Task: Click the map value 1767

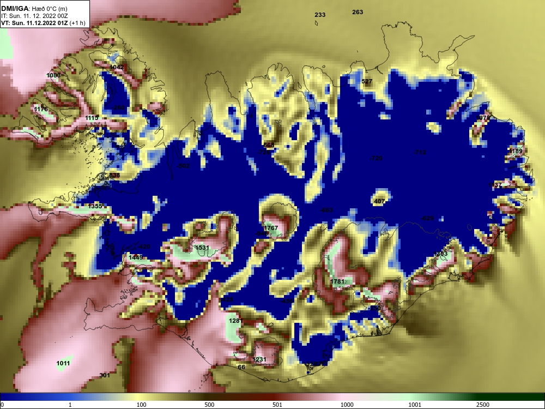Action: coord(271,228)
